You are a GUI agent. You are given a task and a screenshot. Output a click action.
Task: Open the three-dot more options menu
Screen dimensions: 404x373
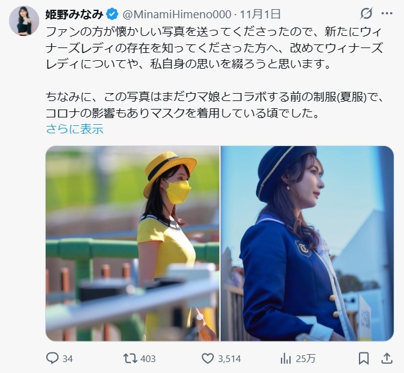click(x=387, y=13)
